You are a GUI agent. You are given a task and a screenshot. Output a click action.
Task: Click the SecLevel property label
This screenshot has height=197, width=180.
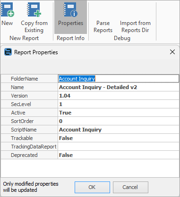21,104
